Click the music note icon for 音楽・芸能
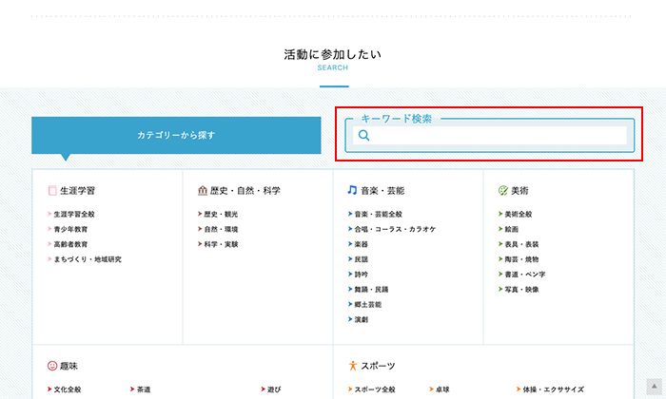 pyautogui.click(x=352, y=190)
